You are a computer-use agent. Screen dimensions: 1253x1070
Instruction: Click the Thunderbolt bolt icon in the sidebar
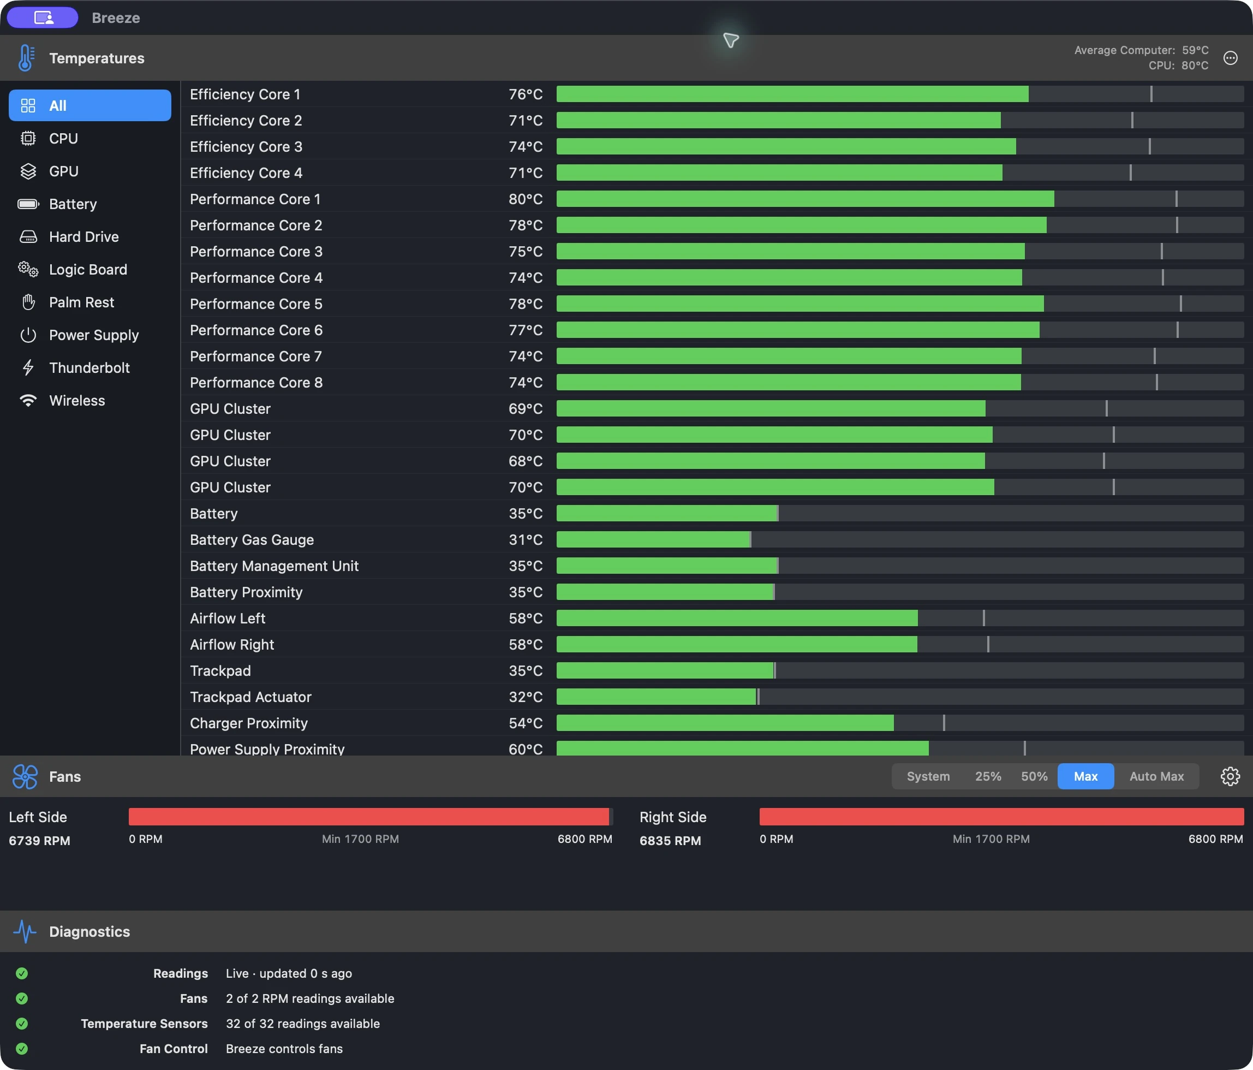28,368
